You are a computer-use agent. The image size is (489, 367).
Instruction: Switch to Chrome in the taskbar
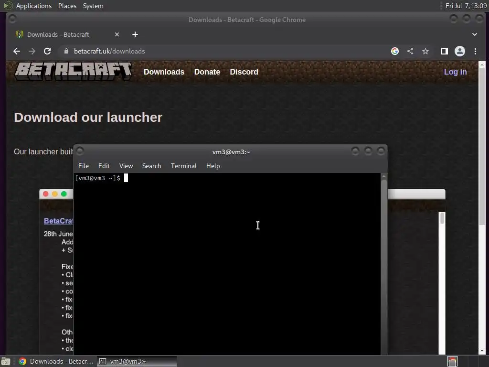click(x=56, y=361)
